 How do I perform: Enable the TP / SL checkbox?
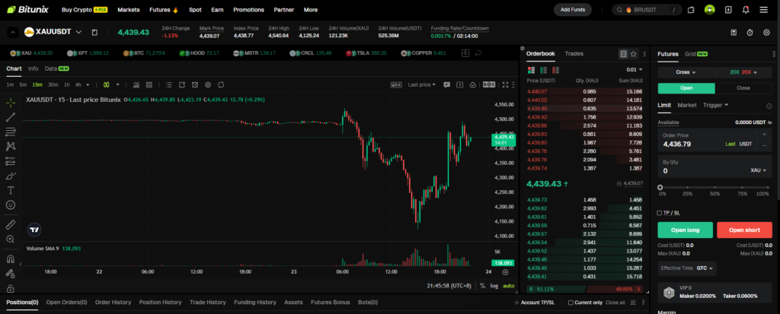pos(660,213)
